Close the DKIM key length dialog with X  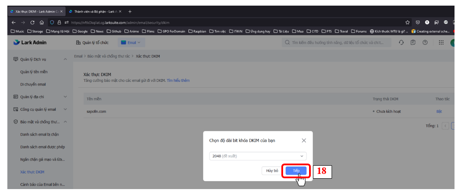pos(304,141)
